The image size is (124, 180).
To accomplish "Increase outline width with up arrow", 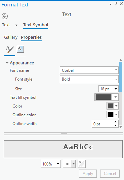I will point(115,122).
